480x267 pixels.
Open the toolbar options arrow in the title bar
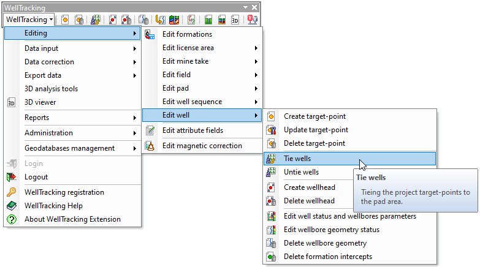point(245,7)
